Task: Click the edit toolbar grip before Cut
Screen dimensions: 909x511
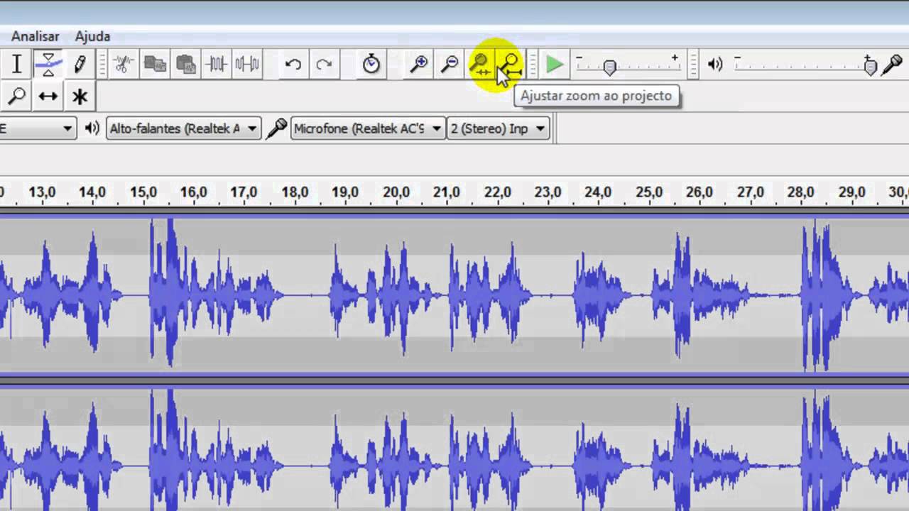Action: (x=102, y=64)
